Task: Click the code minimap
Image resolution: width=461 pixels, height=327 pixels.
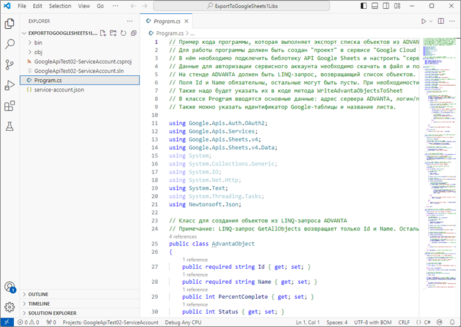Action: [440, 163]
